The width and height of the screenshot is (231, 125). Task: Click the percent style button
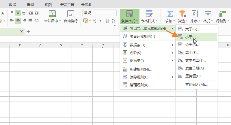coord(94,21)
